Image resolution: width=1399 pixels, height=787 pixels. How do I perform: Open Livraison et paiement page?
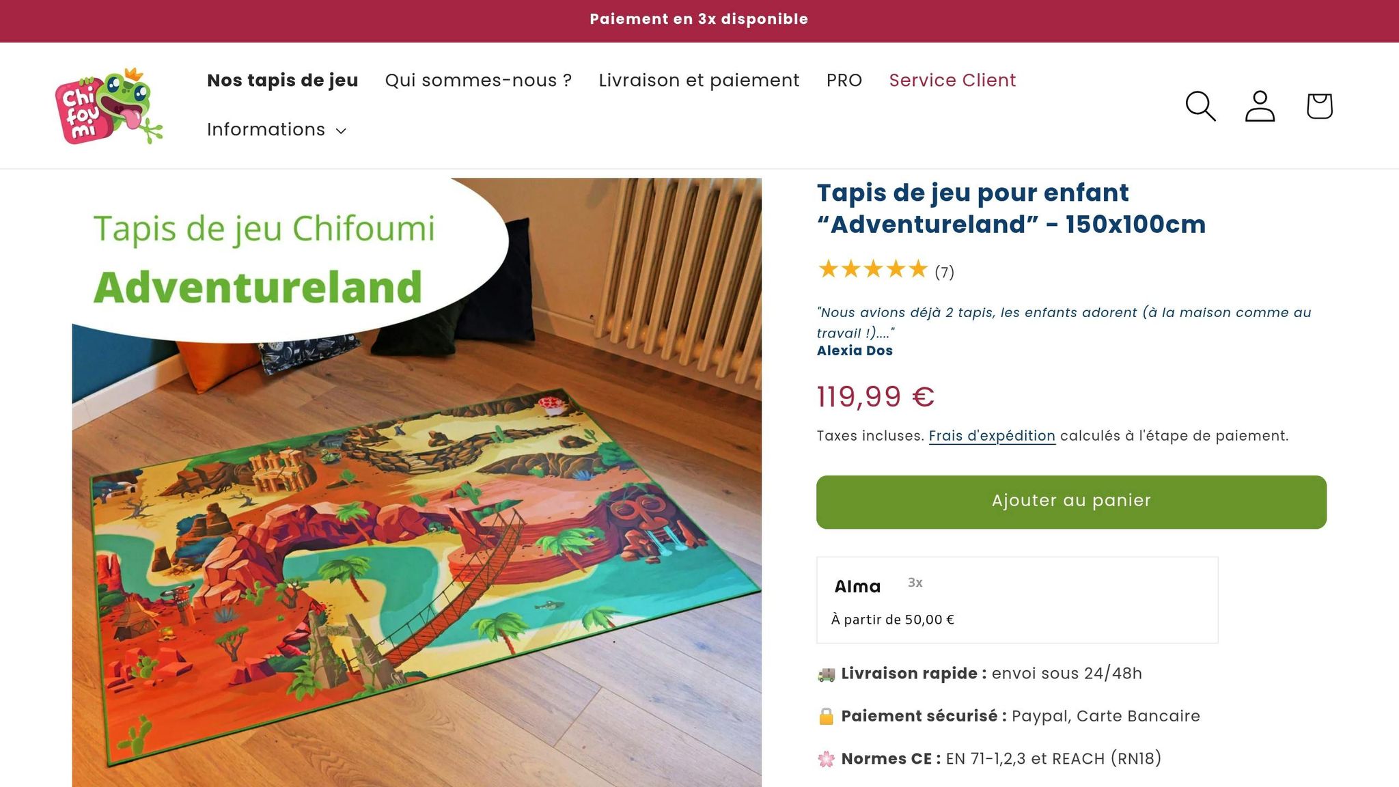pos(699,81)
